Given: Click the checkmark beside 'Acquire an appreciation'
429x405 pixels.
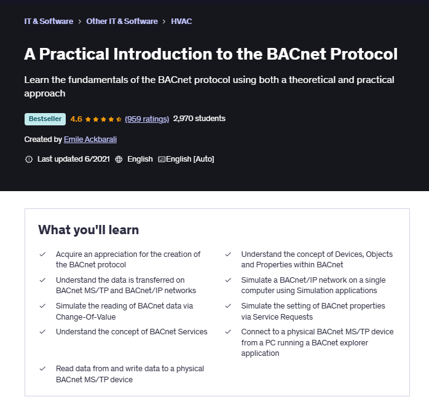Looking at the screenshot, I should (42, 254).
